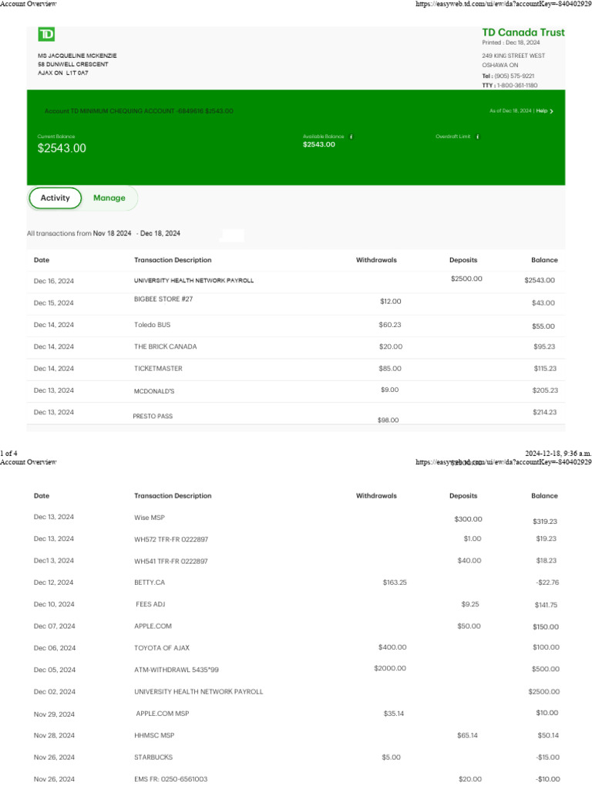This screenshot has width=592, height=790.
Task: Click the first page Withdrawals column header
Action: pos(376,260)
